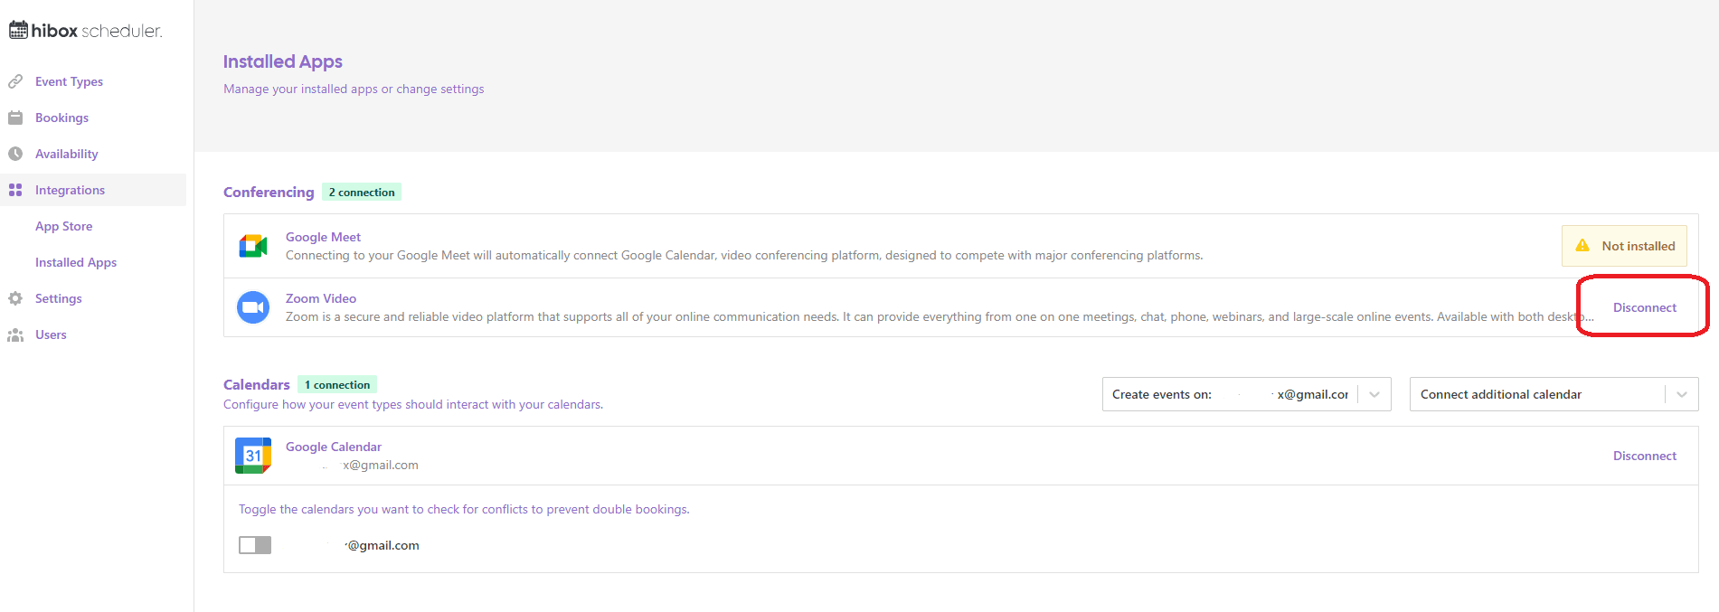Click the Event Types link icon

[x=15, y=81]
